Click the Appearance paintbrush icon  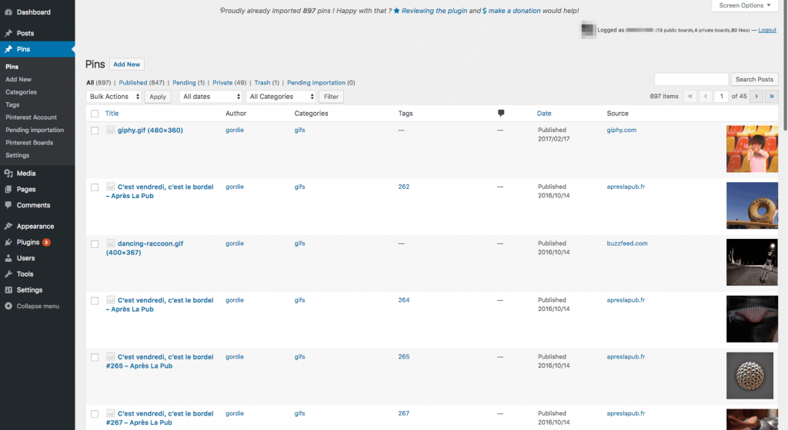(x=8, y=227)
